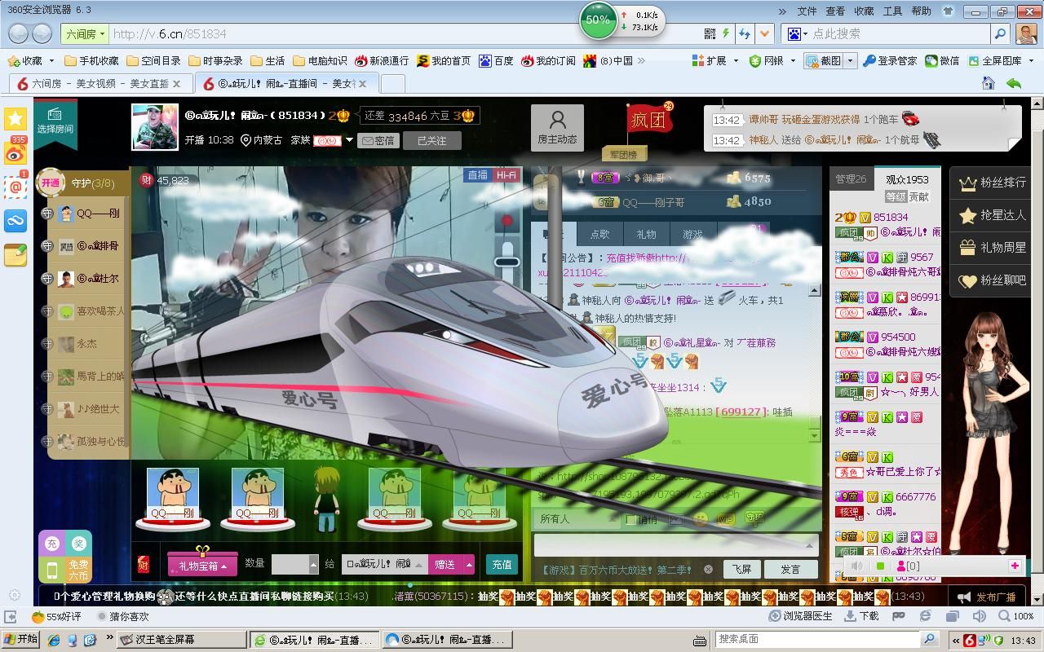1044x652 pixels.
Task: Click the green lightning speed-mode icon
Action: tap(726, 33)
